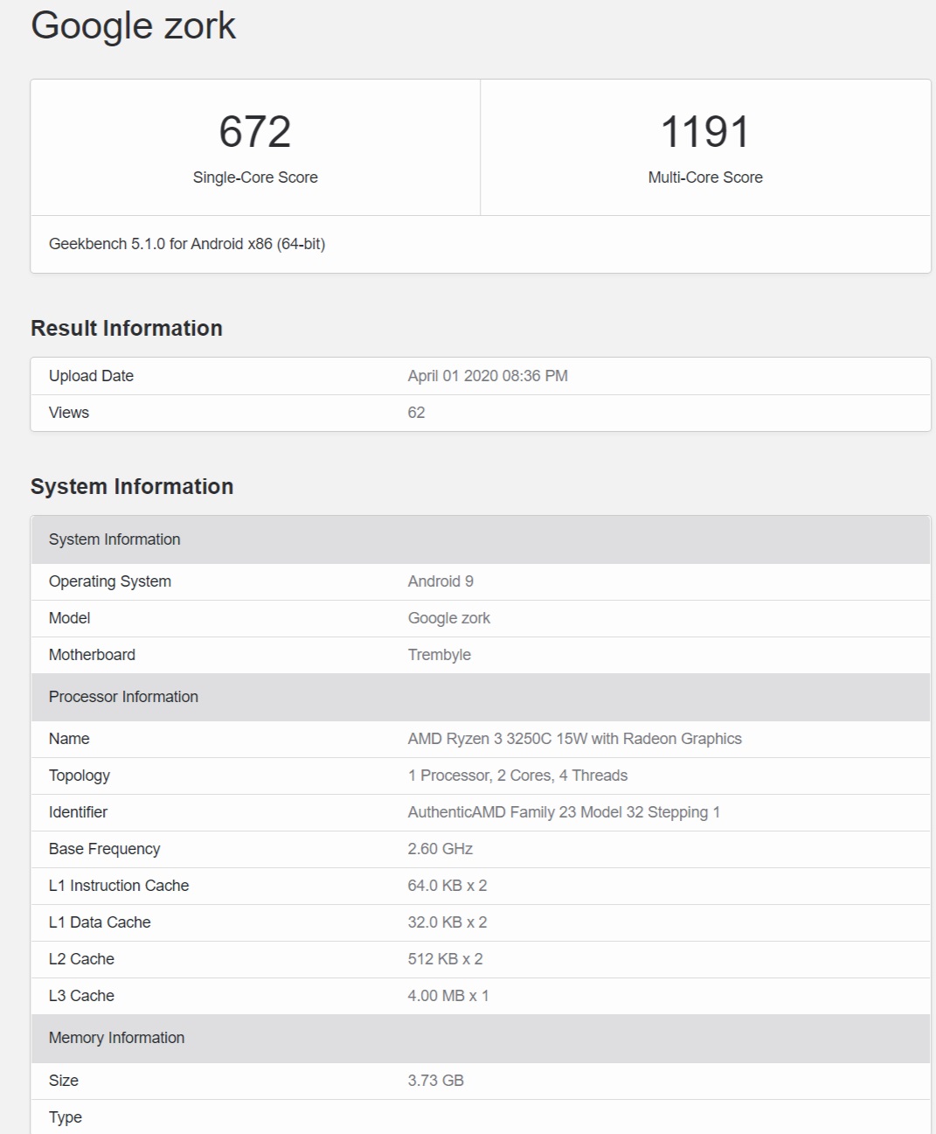The width and height of the screenshot is (936, 1134).
Task: Click the Processor Information table header
Action: click(x=123, y=697)
